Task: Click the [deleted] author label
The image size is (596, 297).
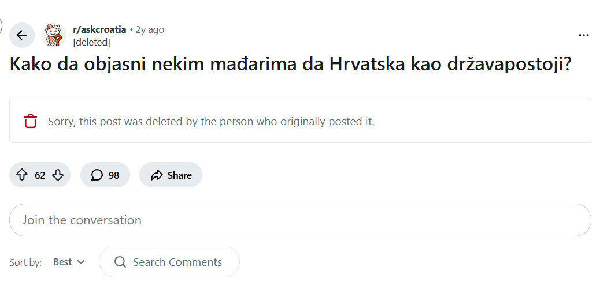Action: 91,42
